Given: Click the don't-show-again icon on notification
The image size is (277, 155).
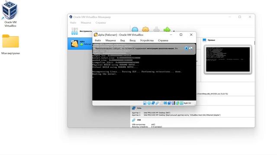Looking at the screenshot, I should [x=190, y=48].
